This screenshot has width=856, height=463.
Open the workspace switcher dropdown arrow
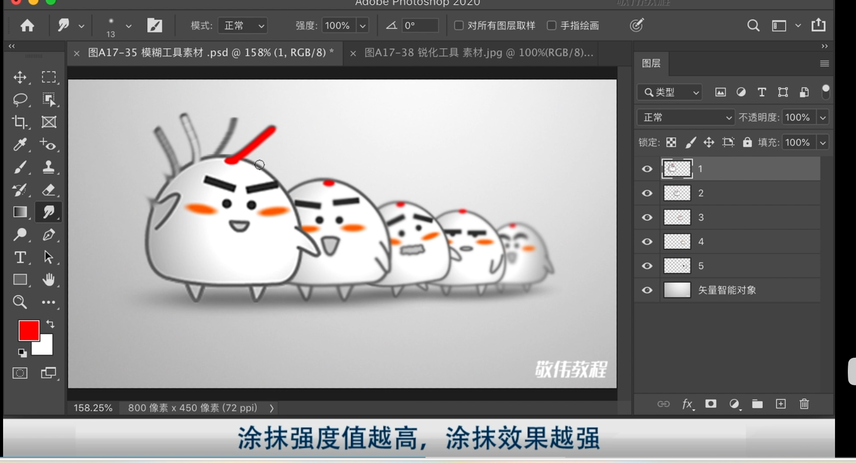click(798, 25)
